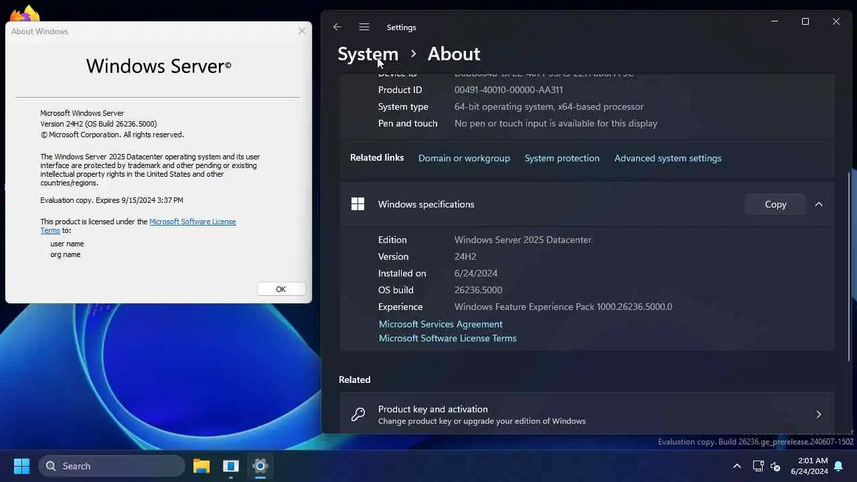Maximize the Settings window

(x=805, y=21)
